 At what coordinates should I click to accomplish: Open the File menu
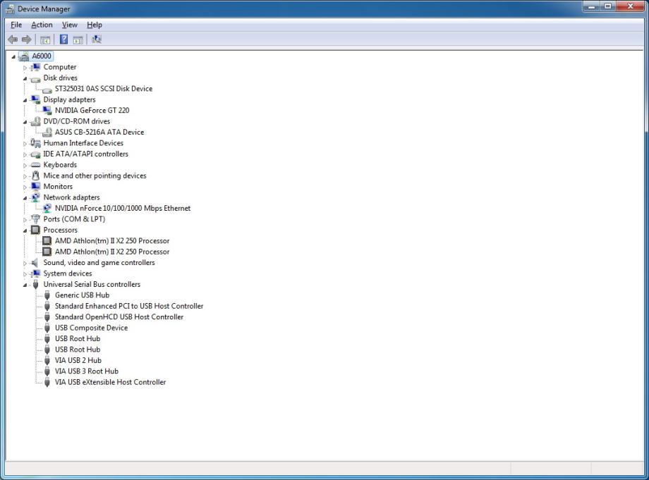(x=16, y=25)
